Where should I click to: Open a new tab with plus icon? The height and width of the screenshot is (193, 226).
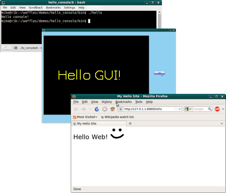130,124
